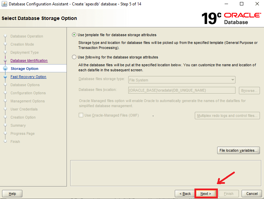264x199 pixels.
Task: Select 'Use template file' storage radio button
Action: click(74, 35)
